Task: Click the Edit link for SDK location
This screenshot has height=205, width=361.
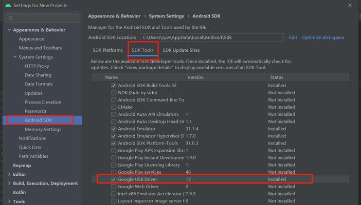Action: 293,37
